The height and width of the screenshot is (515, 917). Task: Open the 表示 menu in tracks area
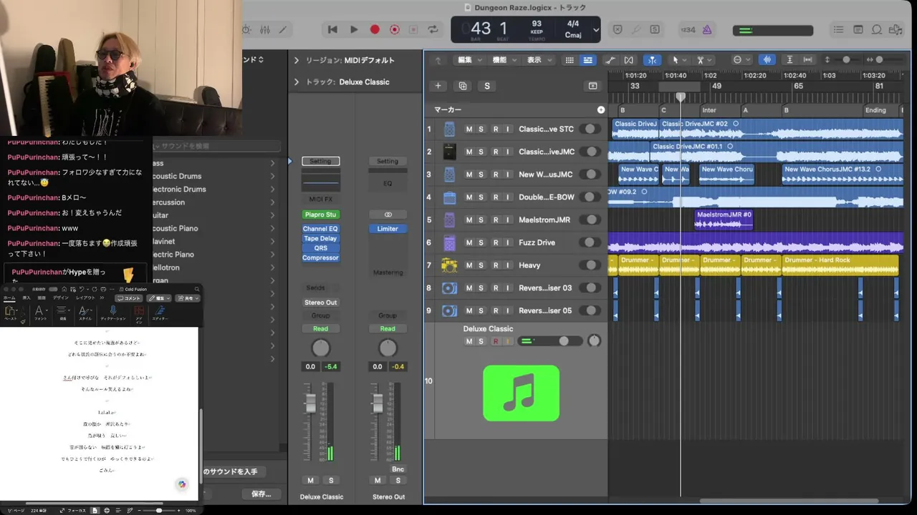(x=538, y=60)
